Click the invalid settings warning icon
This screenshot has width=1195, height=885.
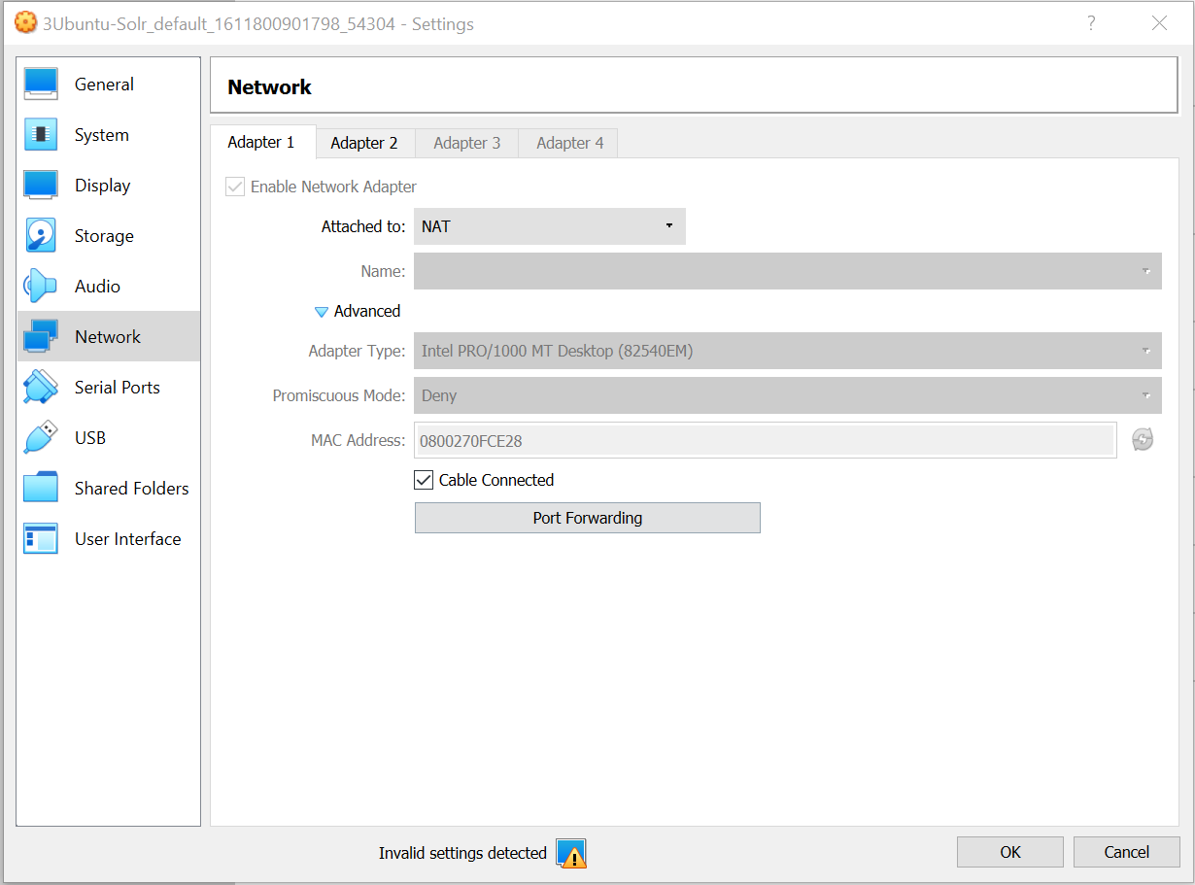571,853
